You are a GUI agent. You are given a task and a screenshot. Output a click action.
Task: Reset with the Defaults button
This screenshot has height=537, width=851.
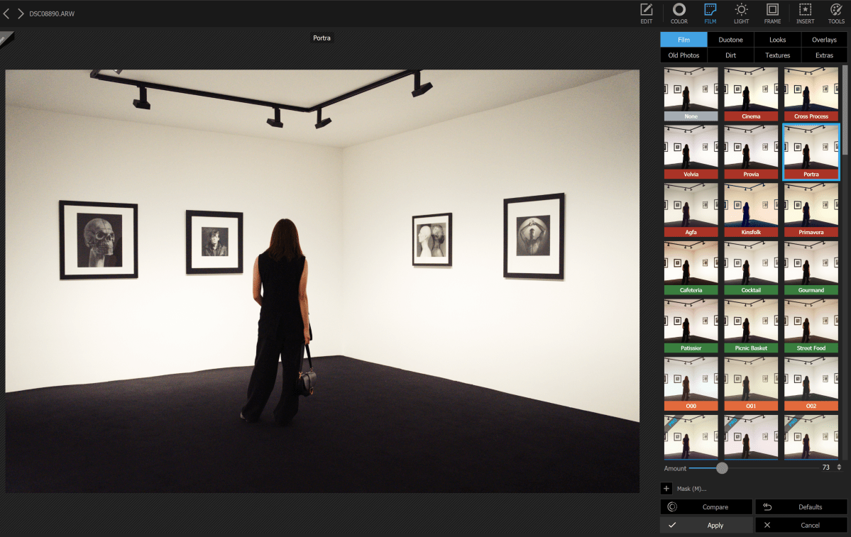coord(801,506)
